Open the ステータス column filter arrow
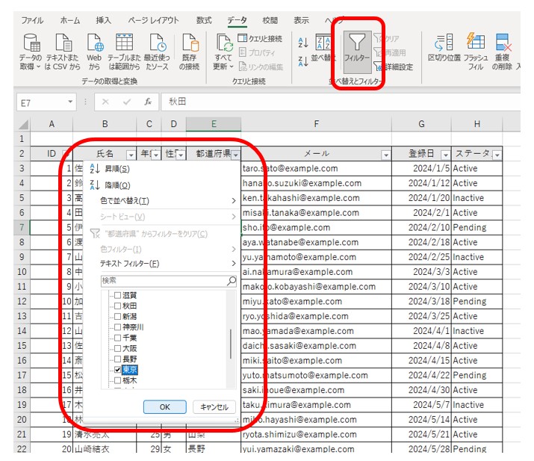Image resolution: width=534 pixels, height=461 pixels. click(x=497, y=155)
